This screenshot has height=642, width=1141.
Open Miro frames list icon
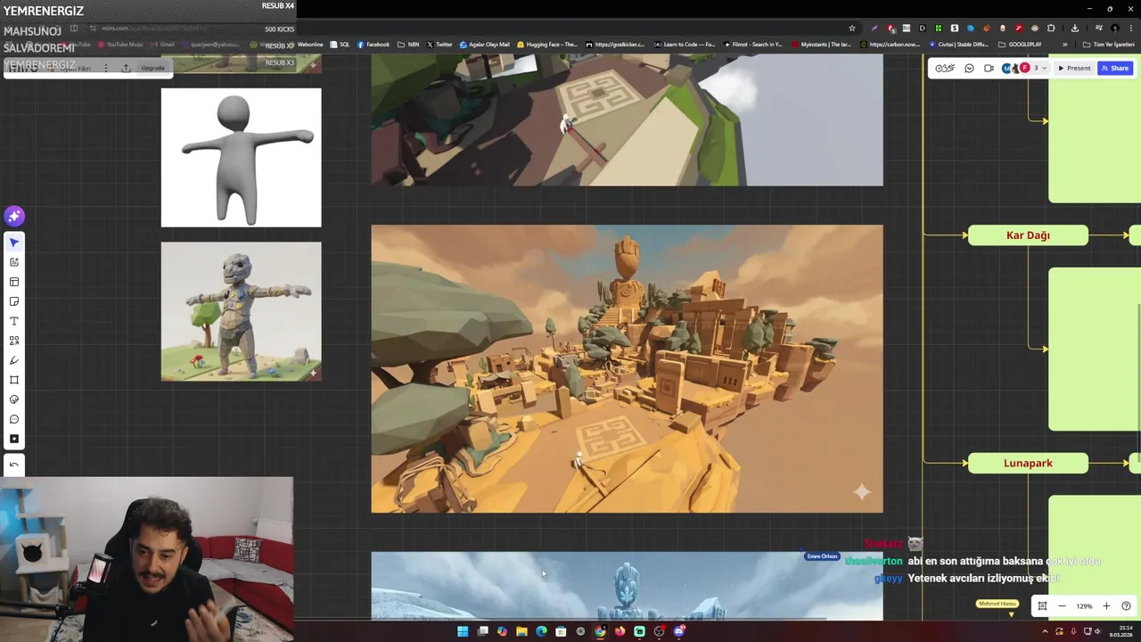[1041, 606]
